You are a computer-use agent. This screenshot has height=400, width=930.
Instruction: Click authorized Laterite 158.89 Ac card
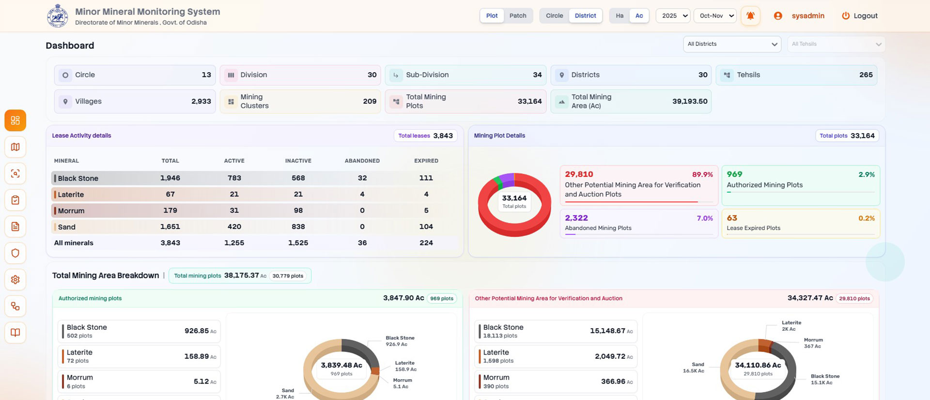click(x=139, y=356)
